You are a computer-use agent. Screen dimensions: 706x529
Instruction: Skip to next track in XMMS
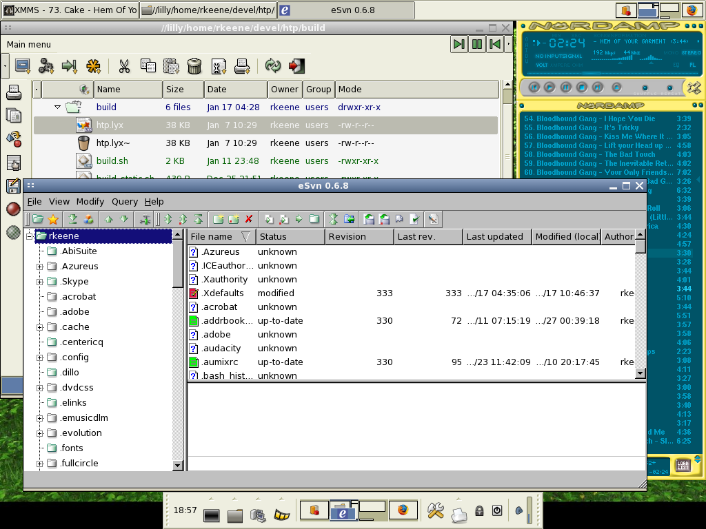point(598,87)
